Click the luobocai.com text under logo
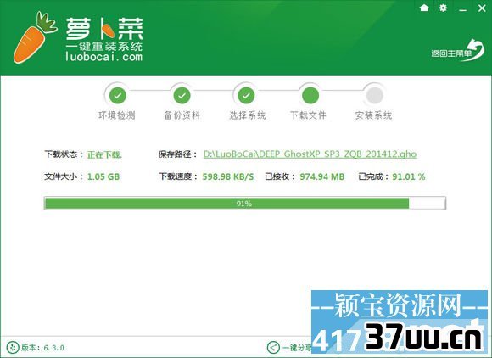This screenshot has width=492, height=358. [103, 57]
